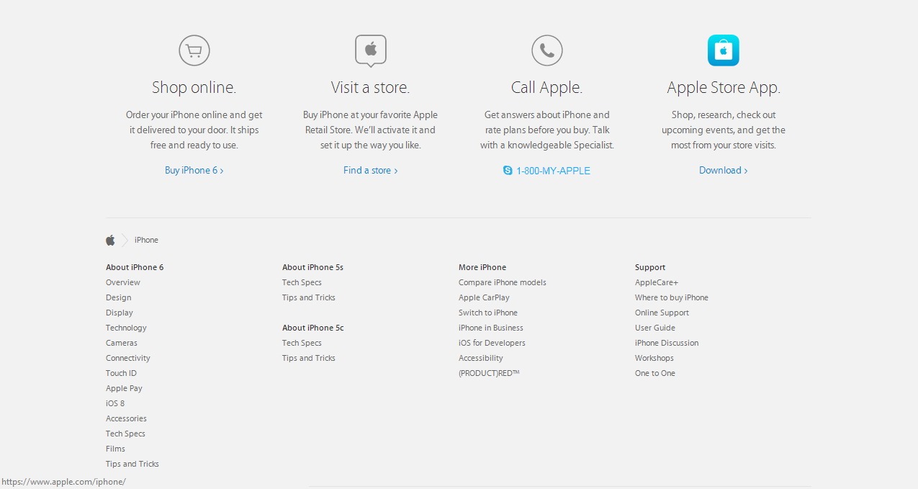This screenshot has width=918, height=489.
Task: Open Tech Specs under About iPhone 6
Action: 125,434
